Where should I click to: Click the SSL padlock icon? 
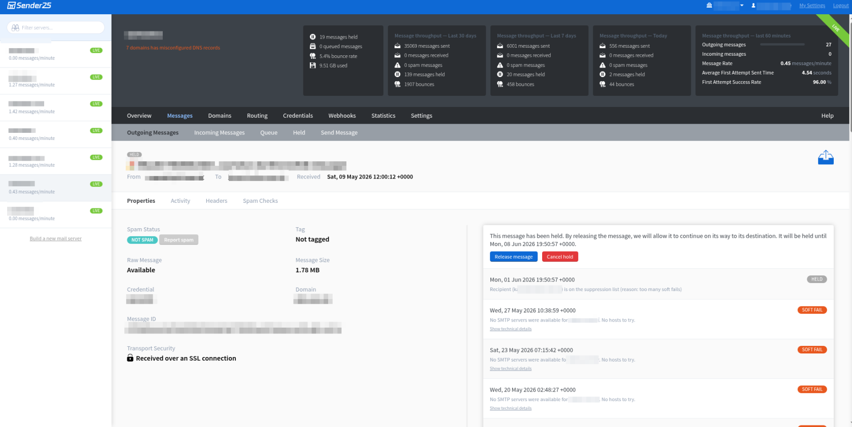130,358
